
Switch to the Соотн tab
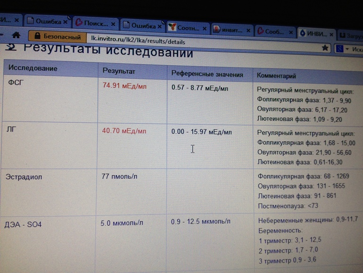(x=188, y=28)
